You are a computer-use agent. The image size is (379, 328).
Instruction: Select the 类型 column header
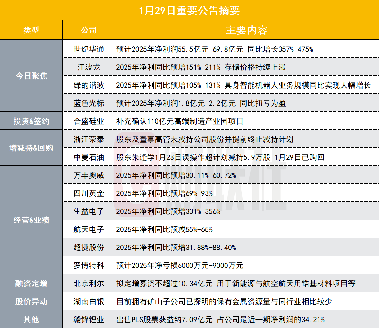pyautogui.click(x=31, y=30)
